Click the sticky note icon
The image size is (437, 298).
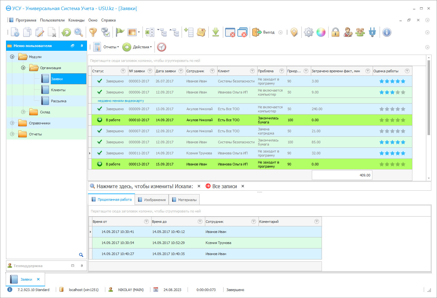pos(201,32)
